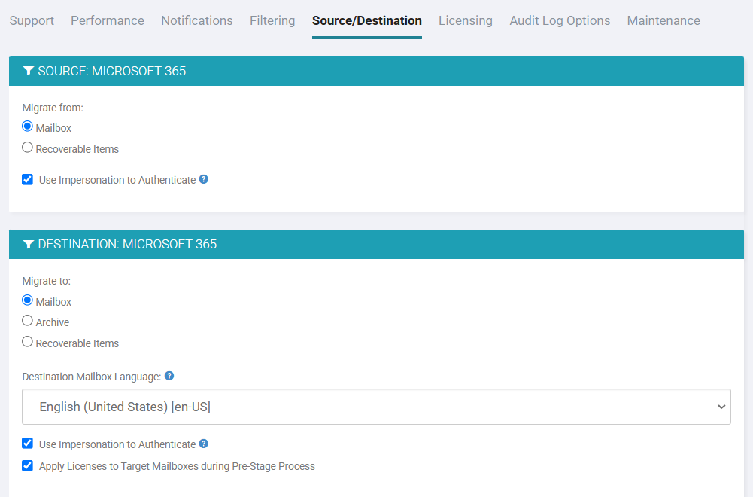Screen dimensions: 753x497
Task: Open help icon for source impersonation
Action: (x=204, y=179)
